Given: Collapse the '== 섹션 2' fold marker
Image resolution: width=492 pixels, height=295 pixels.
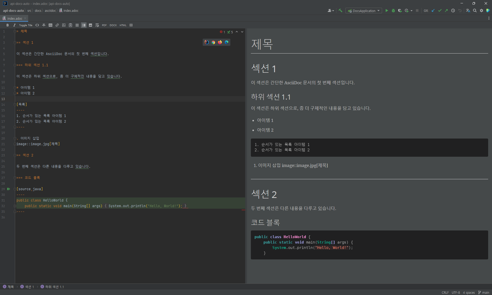Looking at the screenshot, I should [15, 155].
